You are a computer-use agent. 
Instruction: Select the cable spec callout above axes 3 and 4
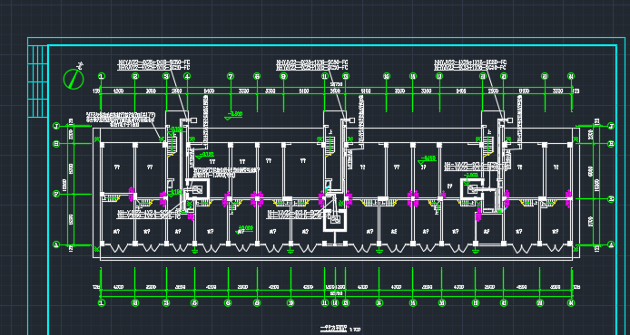[153, 64]
